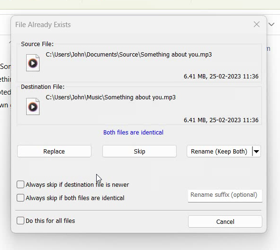Screen dimensions: 280x250
Task: Skip copying this file
Action: (x=140, y=151)
